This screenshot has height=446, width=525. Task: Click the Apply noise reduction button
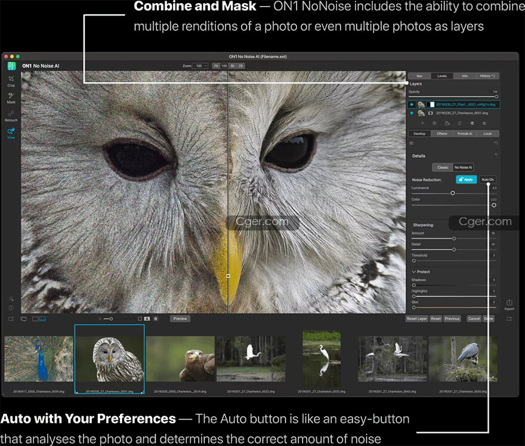(466, 179)
